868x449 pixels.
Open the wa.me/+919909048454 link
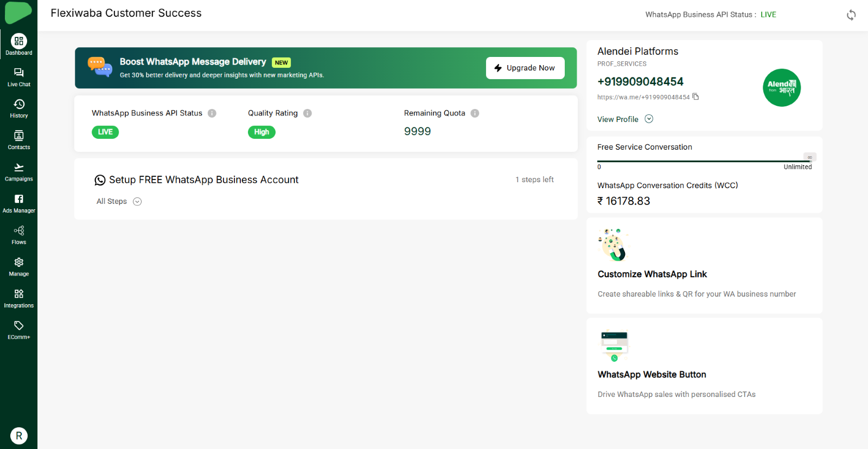(643, 97)
